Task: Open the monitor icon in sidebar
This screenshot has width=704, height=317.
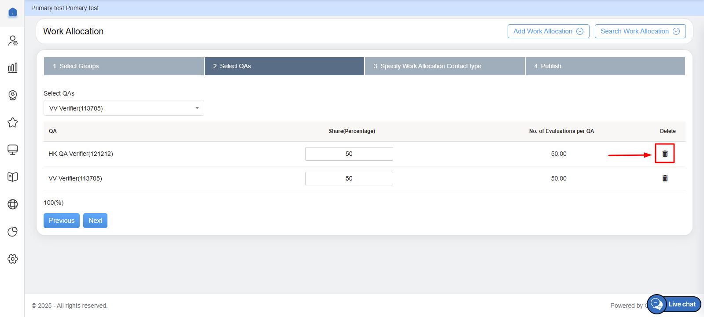Action: (13, 150)
